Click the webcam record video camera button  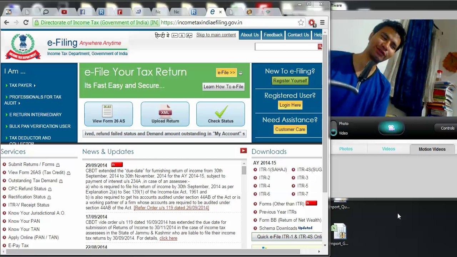391,128
